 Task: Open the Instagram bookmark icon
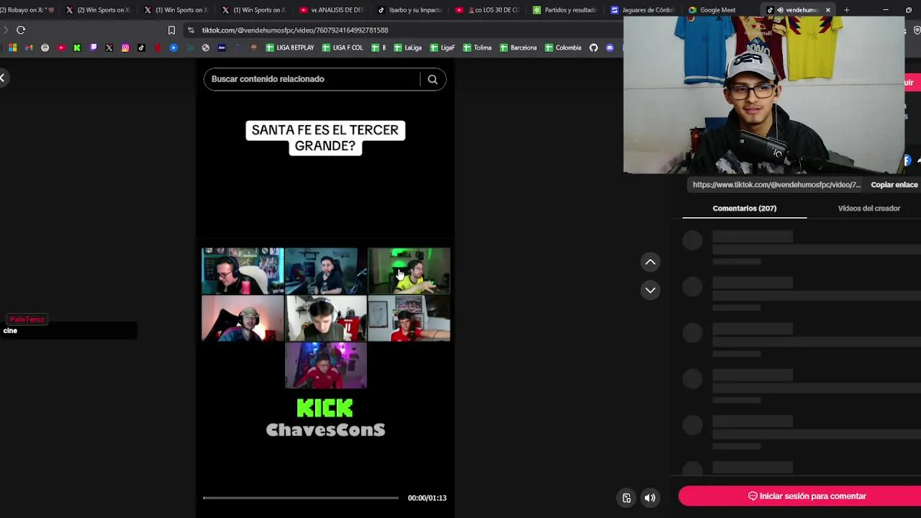(x=125, y=47)
